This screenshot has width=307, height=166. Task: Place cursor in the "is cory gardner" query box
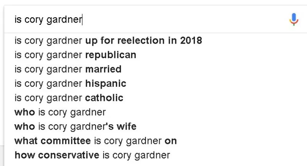pyautogui.click(x=146, y=20)
